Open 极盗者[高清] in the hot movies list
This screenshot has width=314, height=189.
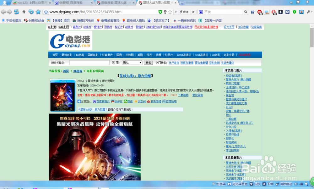coord(234,76)
